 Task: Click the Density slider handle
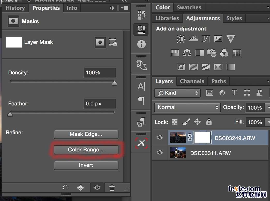[x=114, y=83]
